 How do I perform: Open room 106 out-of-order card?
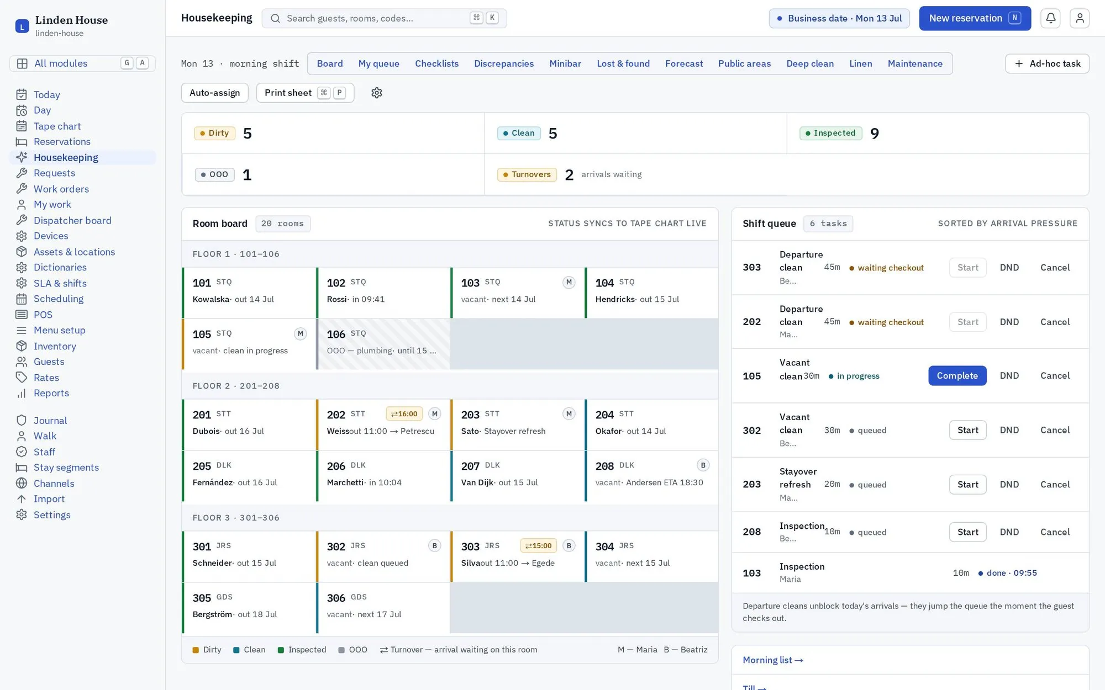click(x=383, y=344)
